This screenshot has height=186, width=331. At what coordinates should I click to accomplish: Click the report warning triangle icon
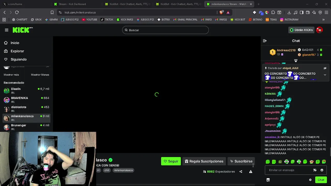[x=251, y=172]
